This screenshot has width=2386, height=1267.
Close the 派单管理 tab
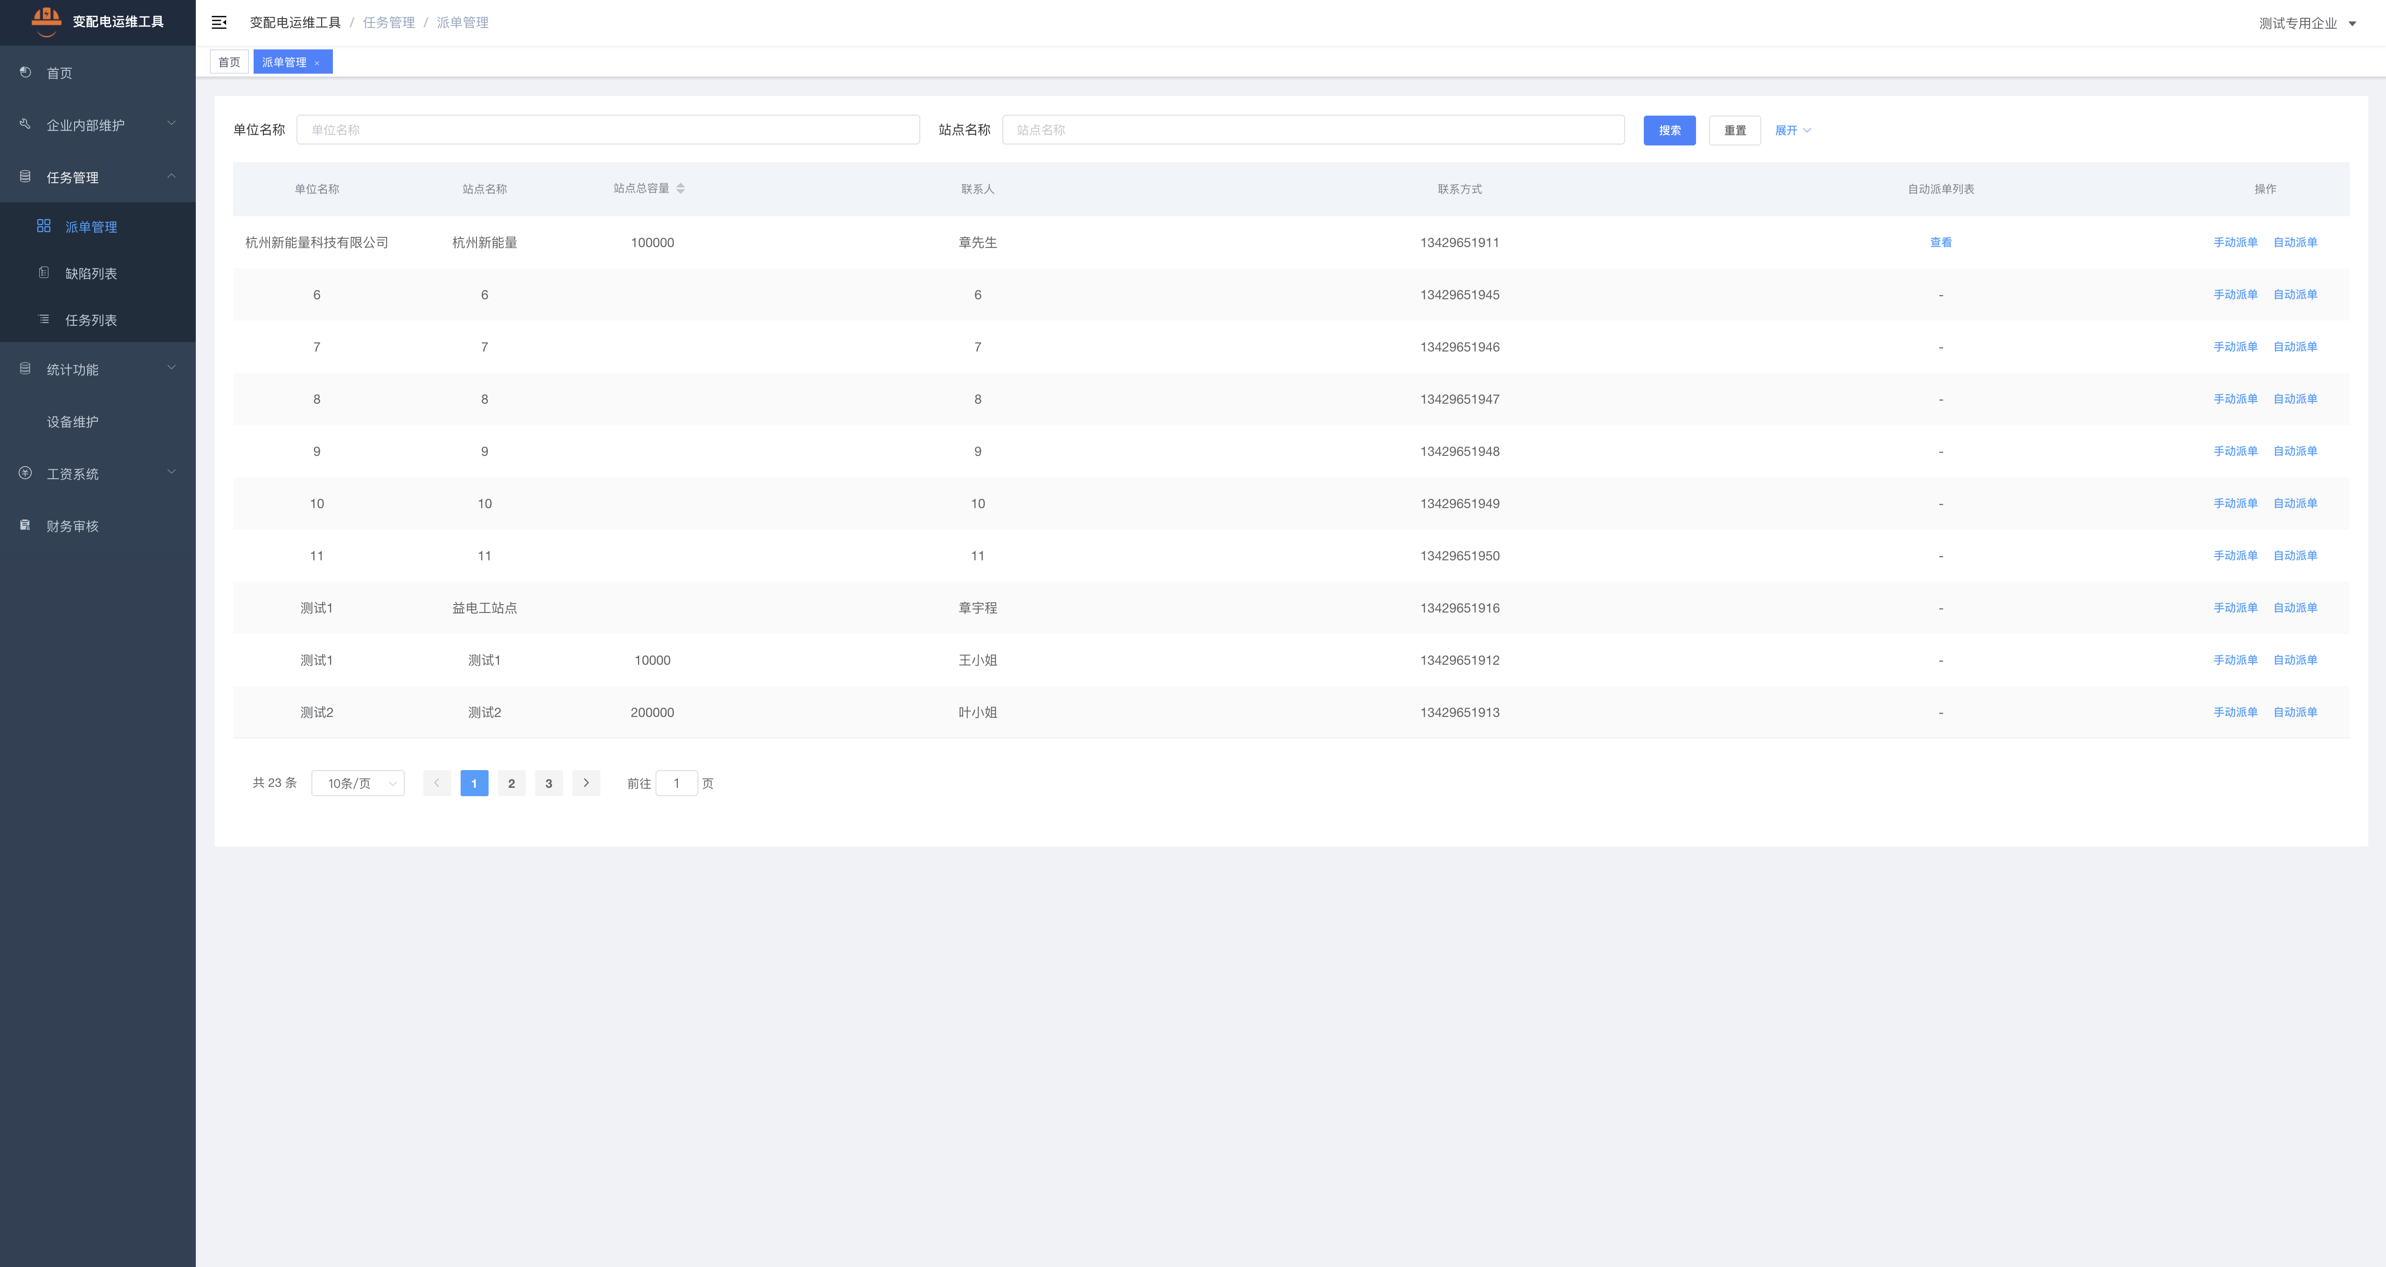coord(317,63)
